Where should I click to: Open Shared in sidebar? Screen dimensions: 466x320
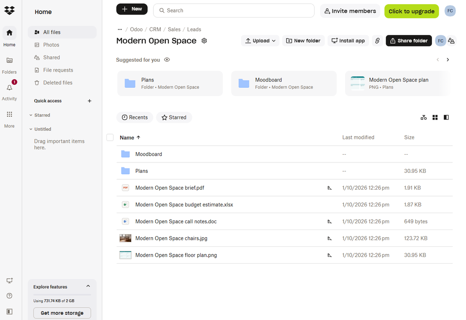pyautogui.click(x=62, y=58)
